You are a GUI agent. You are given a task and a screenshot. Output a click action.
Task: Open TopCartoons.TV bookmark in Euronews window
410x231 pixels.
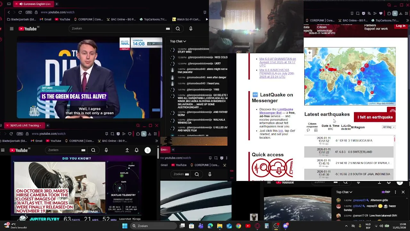(153, 19)
